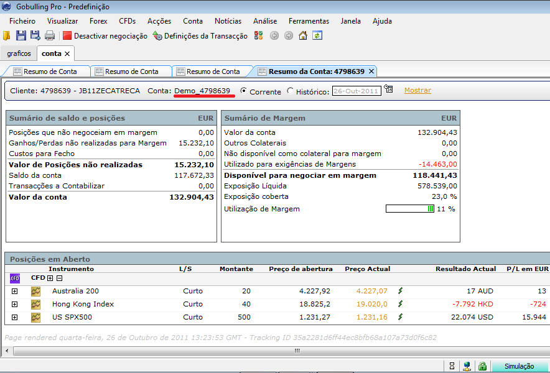The width and height of the screenshot is (550, 373).
Task: Click the Preço Actual column header
Action: (x=367, y=269)
